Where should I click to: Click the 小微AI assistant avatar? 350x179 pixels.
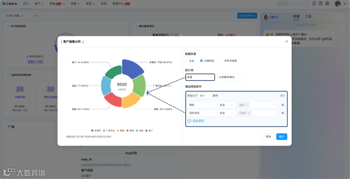click(x=266, y=17)
